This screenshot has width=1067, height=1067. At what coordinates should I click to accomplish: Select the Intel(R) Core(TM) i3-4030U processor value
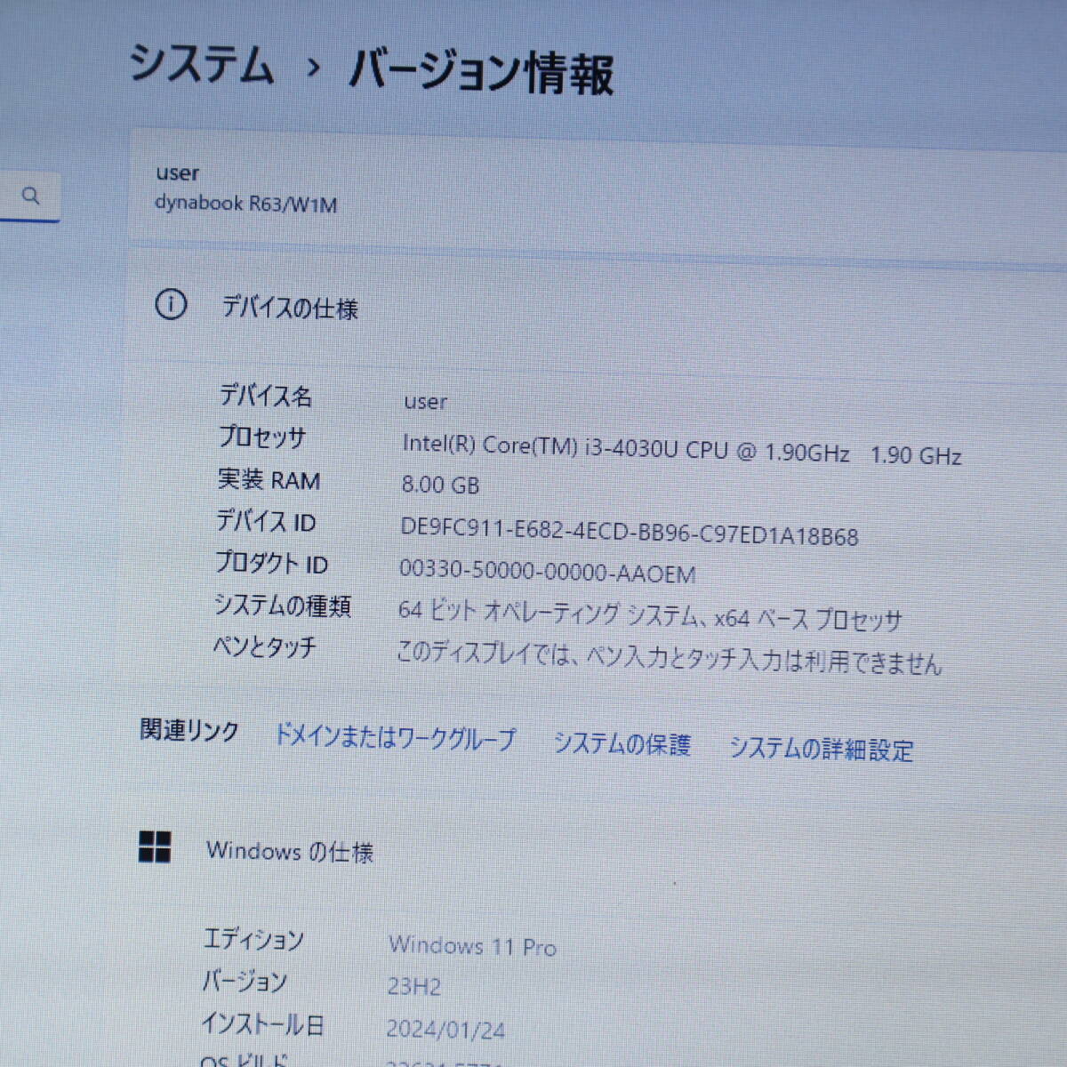[x=682, y=450]
